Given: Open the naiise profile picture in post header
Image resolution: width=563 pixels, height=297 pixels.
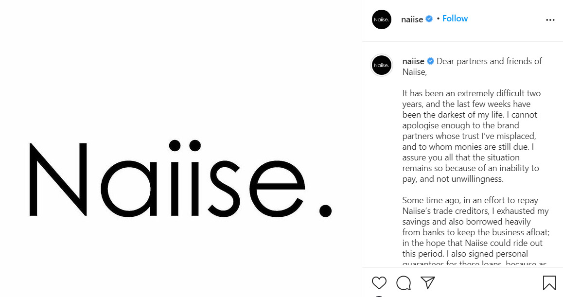Looking at the screenshot, I should [x=382, y=19].
